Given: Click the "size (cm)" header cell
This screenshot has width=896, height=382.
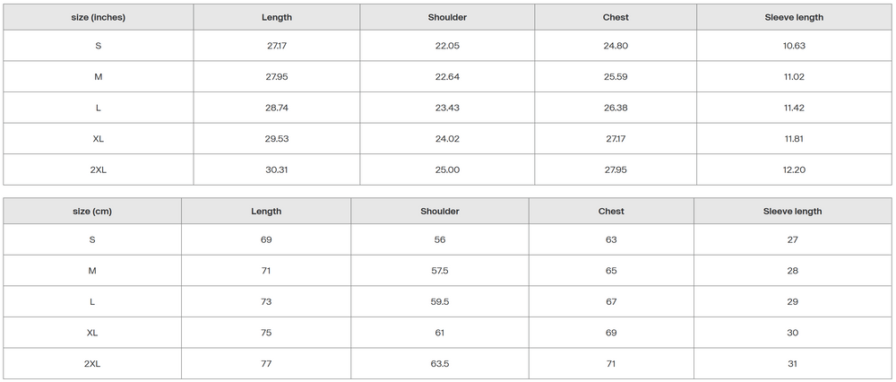Looking at the screenshot, I should [x=92, y=212].
